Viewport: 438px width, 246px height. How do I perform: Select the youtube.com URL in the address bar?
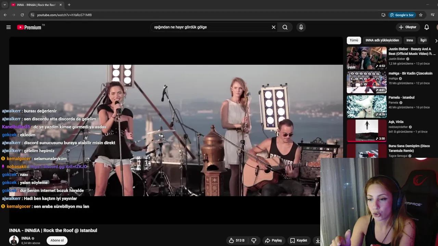tap(64, 15)
